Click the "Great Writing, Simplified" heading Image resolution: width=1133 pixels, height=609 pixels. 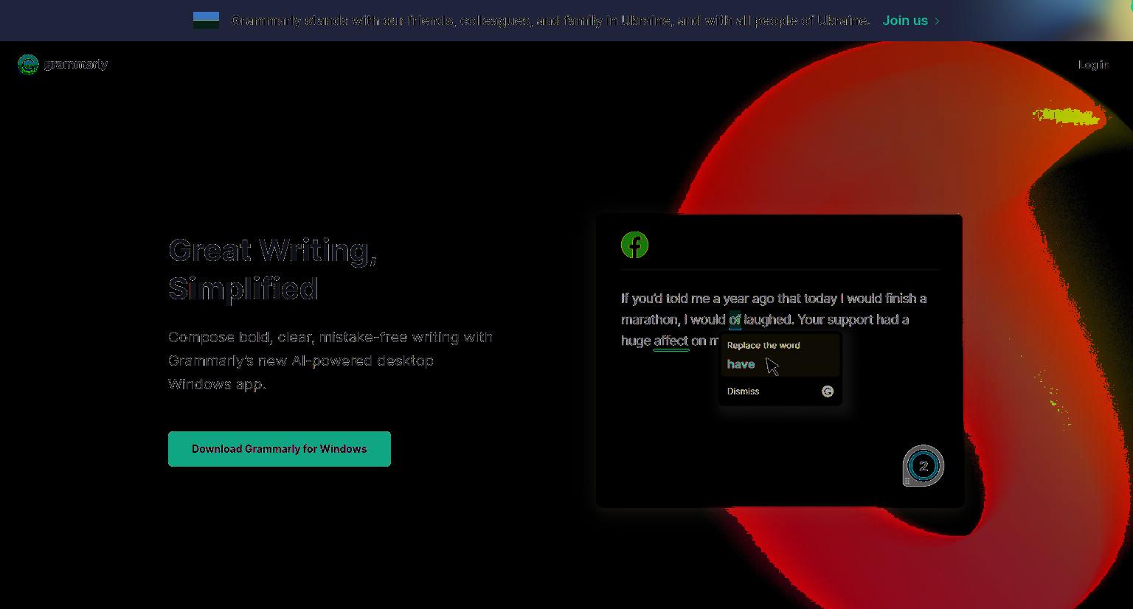pos(273,269)
